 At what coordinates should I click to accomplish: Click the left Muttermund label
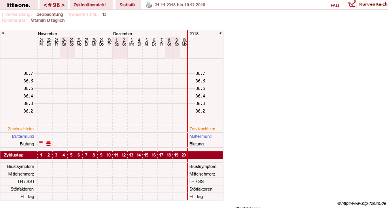tap(23, 136)
